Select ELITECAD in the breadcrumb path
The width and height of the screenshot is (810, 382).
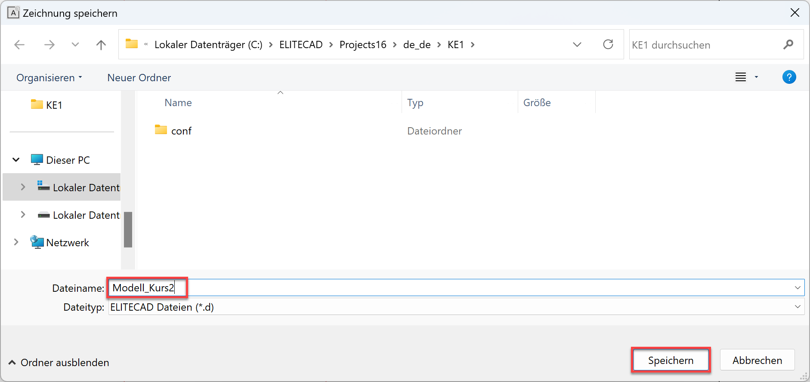(301, 45)
